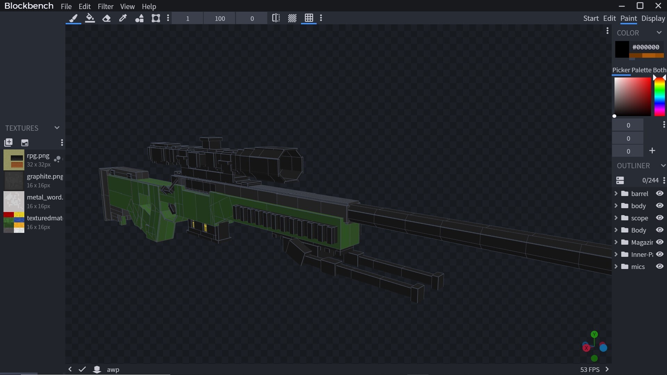Select the Shape tool
667x375 pixels.
139,18
